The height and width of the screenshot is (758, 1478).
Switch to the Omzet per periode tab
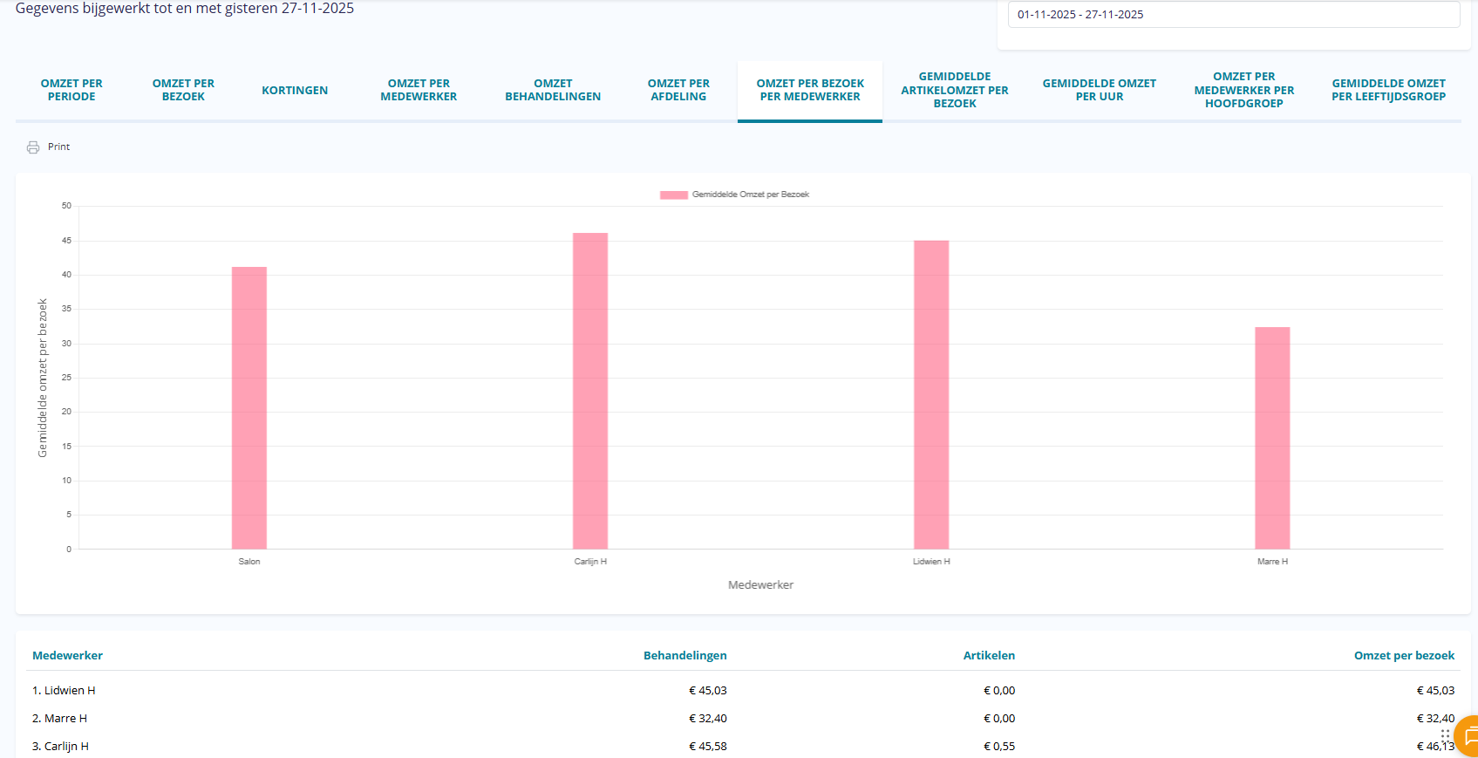pyautogui.click(x=72, y=91)
